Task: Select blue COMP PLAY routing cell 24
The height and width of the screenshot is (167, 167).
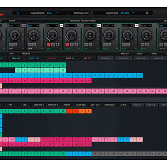Action: click(x=139, y=76)
